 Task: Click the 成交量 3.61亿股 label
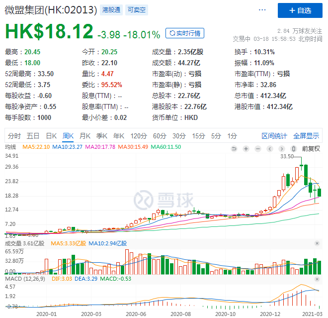click(25, 243)
